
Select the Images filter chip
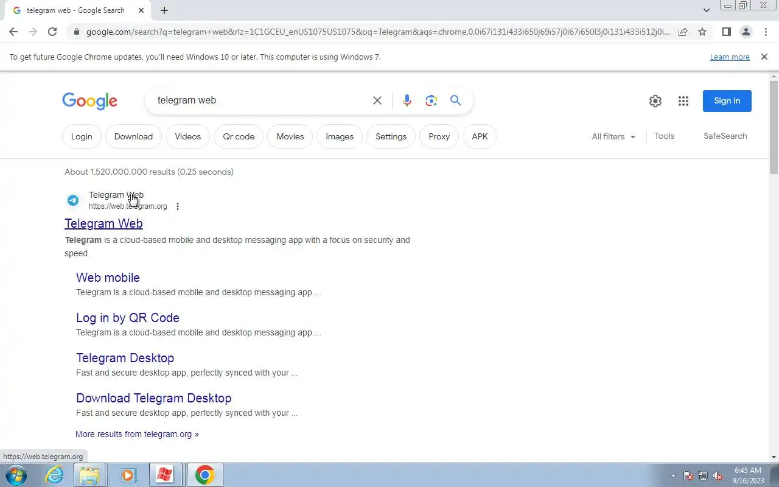[x=340, y=136]
